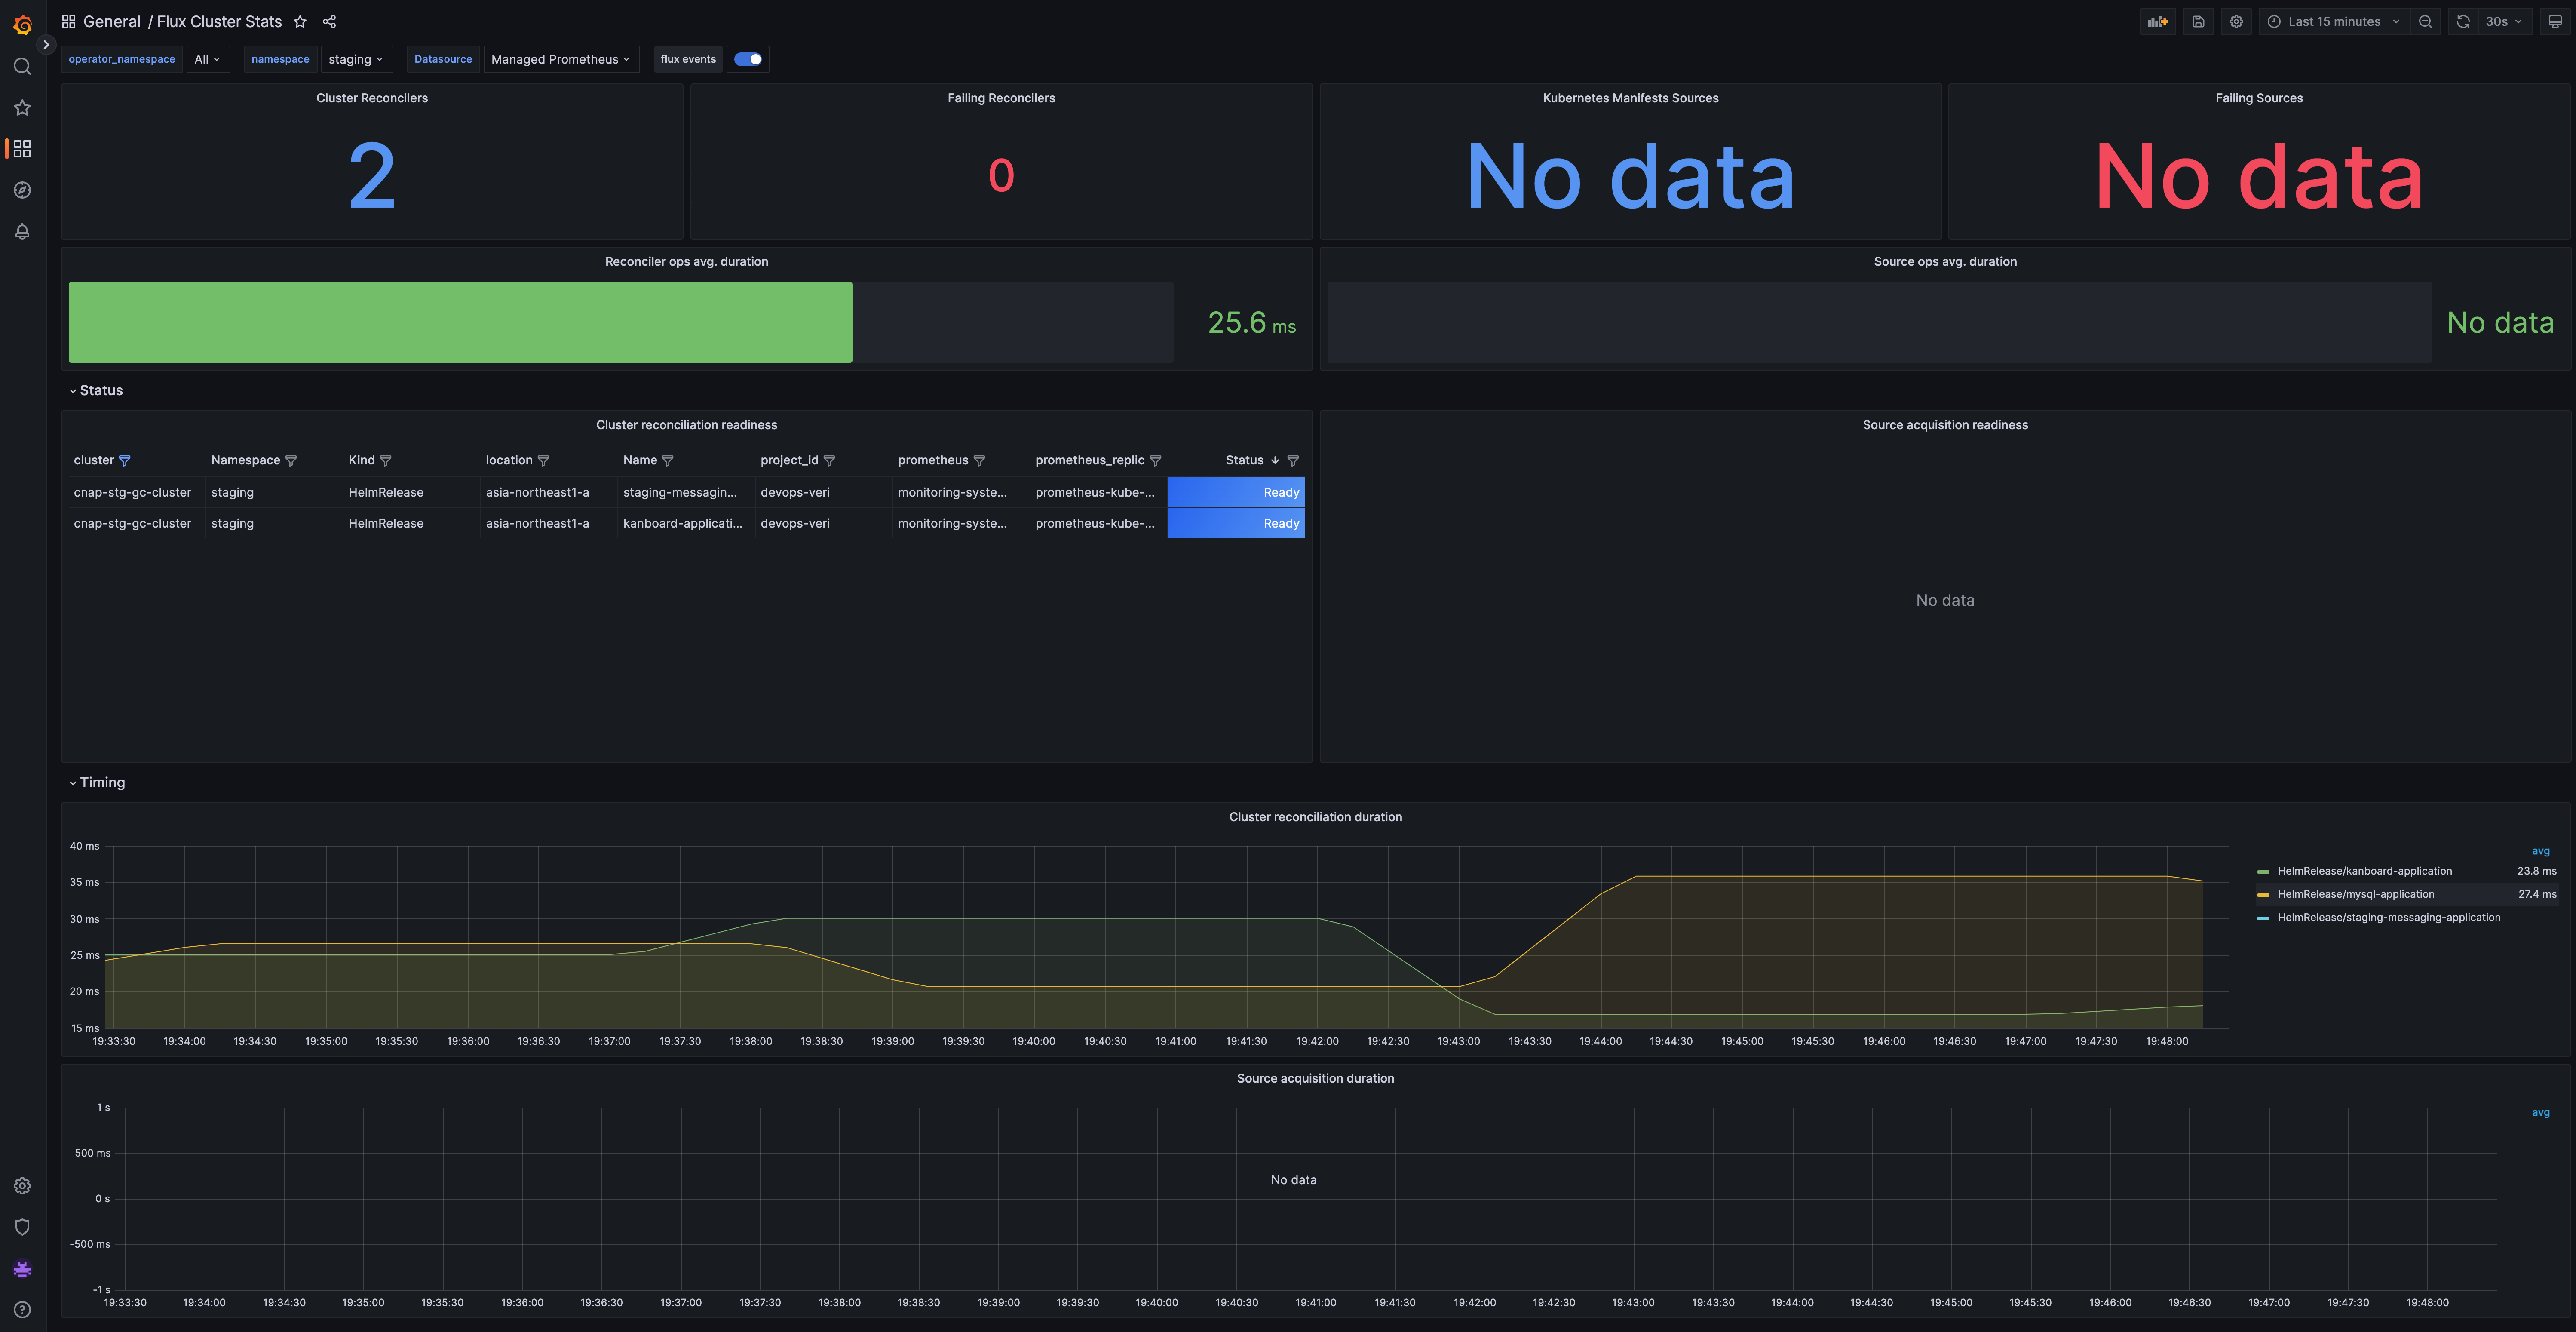Filter the Name column
This screenshot has height=1332, width=2576.
coord(668,461)
